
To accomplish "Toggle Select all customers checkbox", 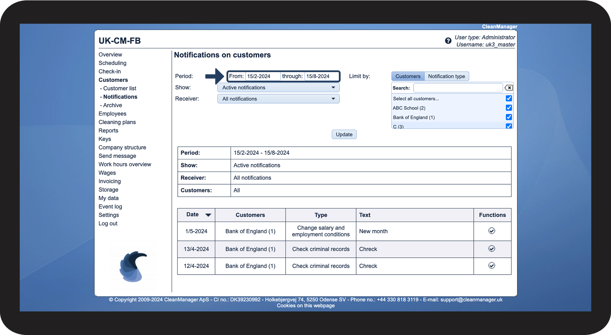I will point(509,98).
